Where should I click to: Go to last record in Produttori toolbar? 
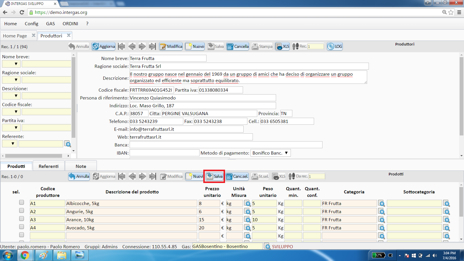tap(152, 46)
